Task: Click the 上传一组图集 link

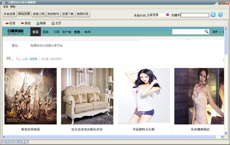Action: coord(30,59)
